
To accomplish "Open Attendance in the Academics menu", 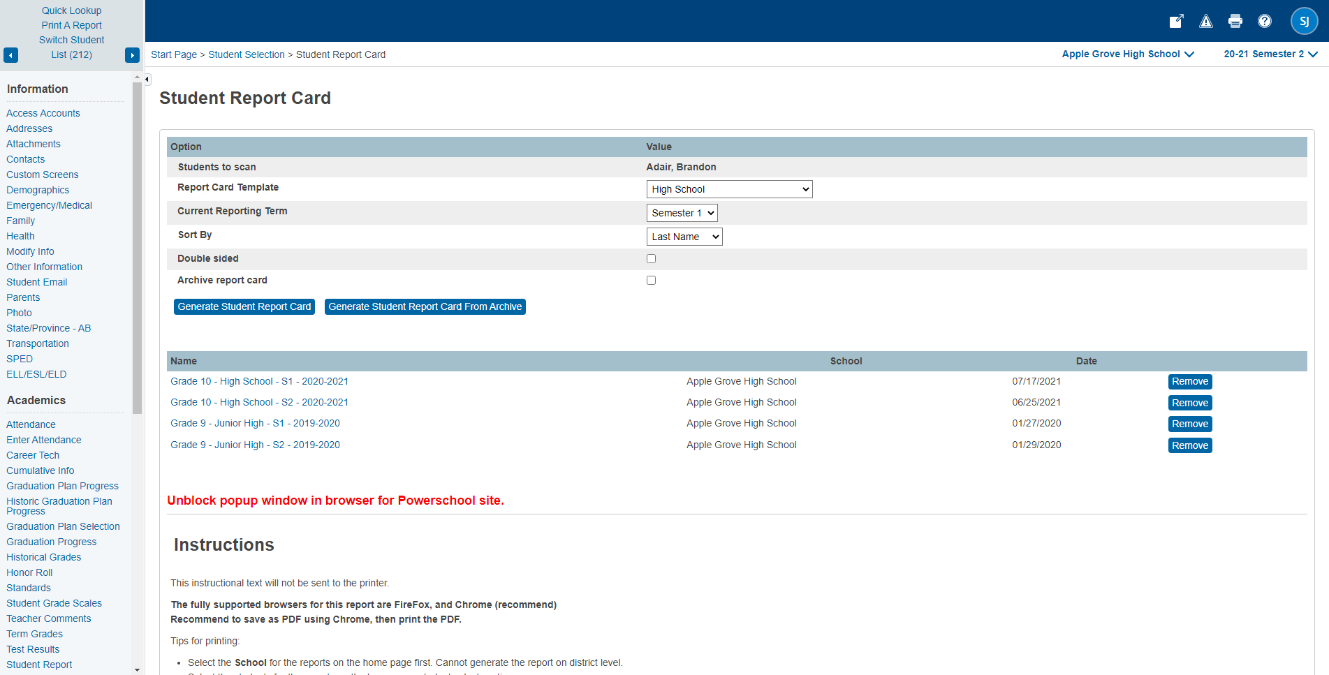I will tap(31, 424).
